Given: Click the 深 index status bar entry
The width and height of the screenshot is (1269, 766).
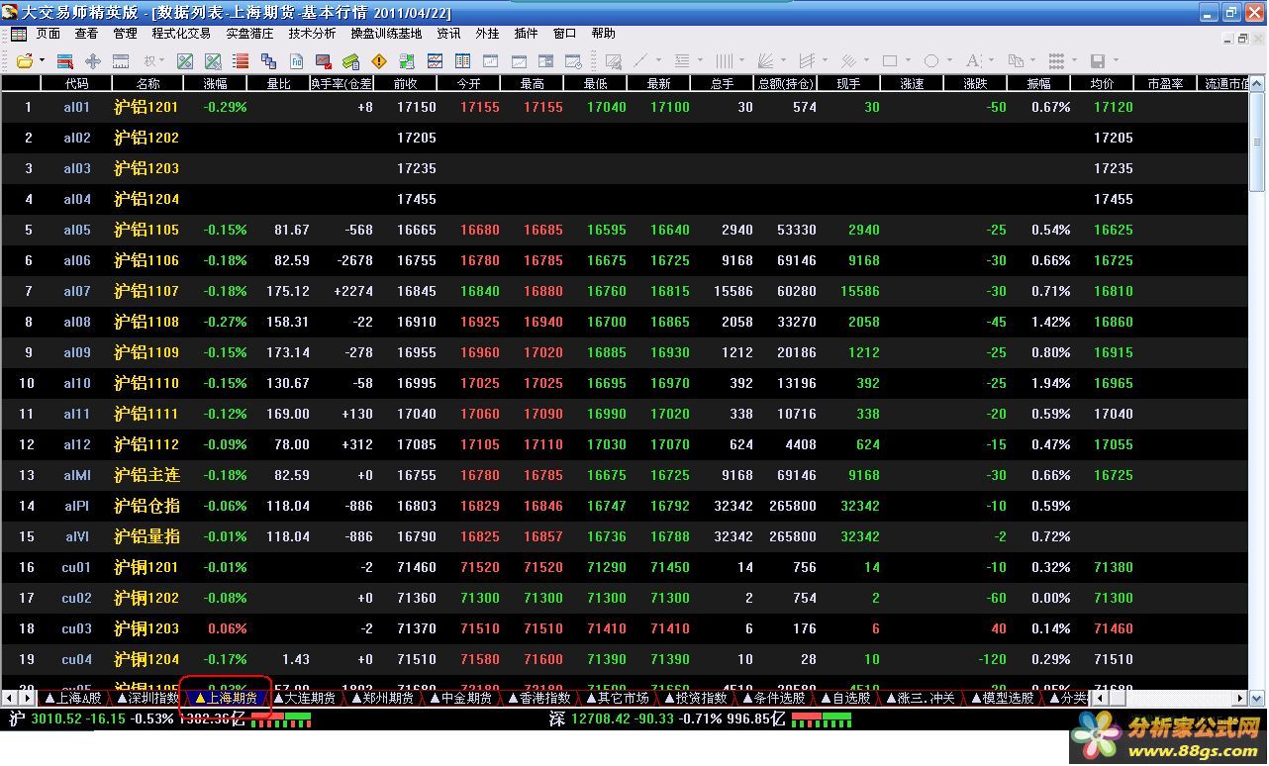Looking at the screenshot, I should point(668,719).
